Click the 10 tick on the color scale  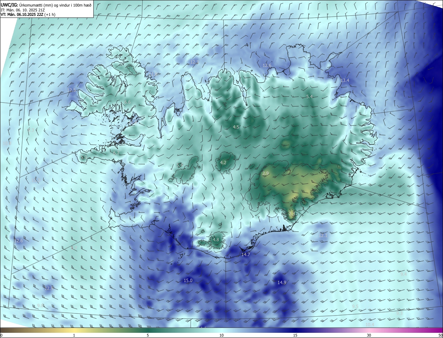pos(221,335)
